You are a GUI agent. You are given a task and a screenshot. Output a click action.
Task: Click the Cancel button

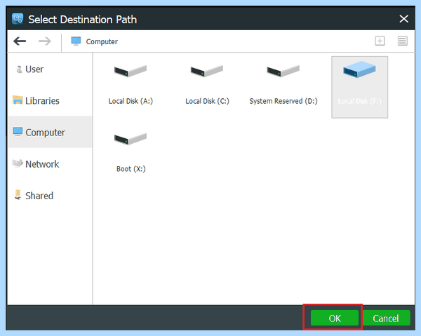(386, 318)
